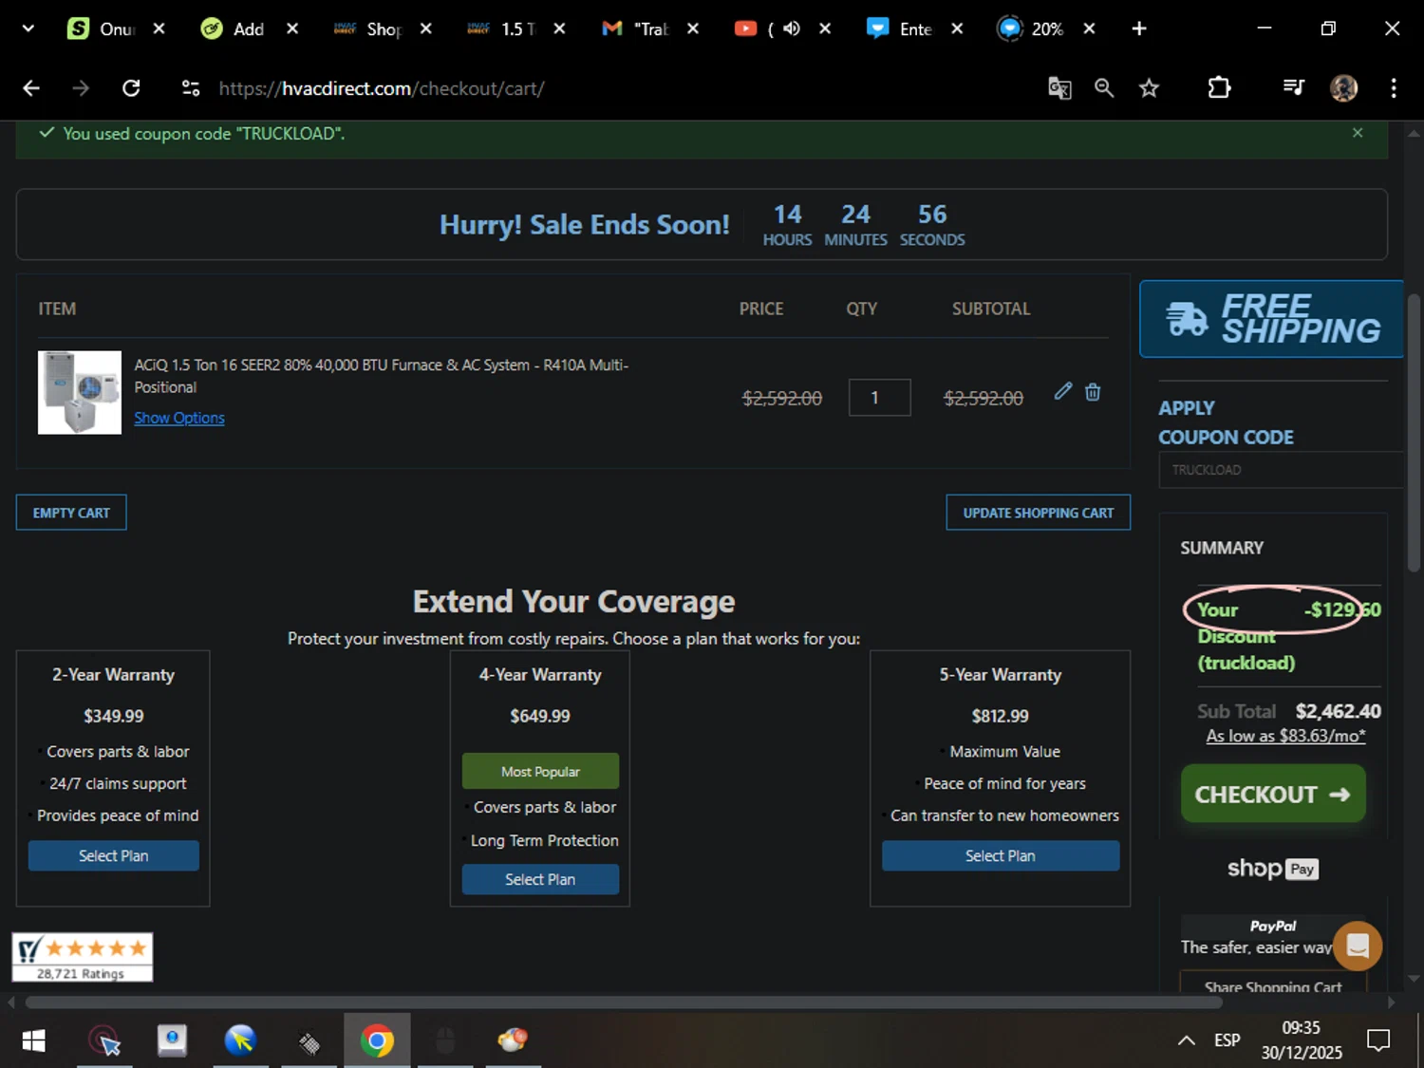This screenshot has height=1068, width=1424.
Task: Click the FREE SHIPPING banner
Action: coord(1271,319)
